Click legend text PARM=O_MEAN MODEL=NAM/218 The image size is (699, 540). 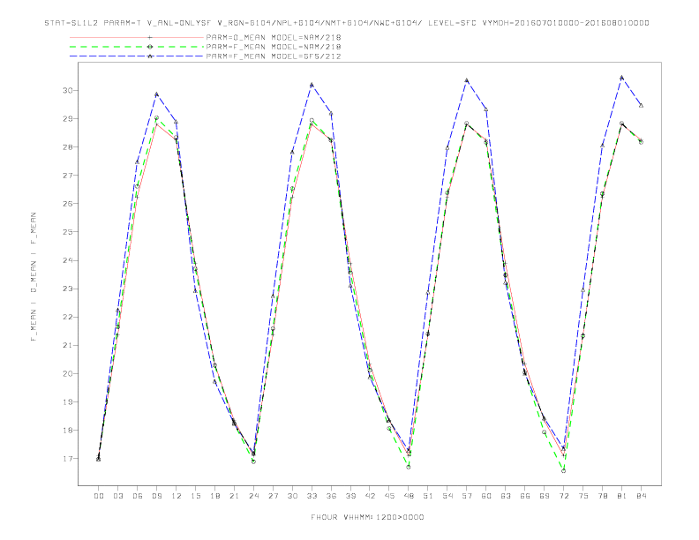point(274,37)
